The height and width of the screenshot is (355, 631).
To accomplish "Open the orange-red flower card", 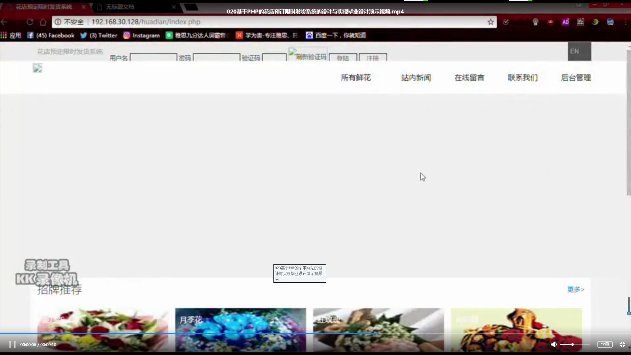I will click(x=516, y=330).
